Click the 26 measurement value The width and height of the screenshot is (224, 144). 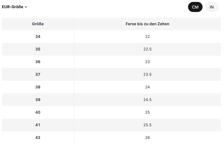(147, 138)
